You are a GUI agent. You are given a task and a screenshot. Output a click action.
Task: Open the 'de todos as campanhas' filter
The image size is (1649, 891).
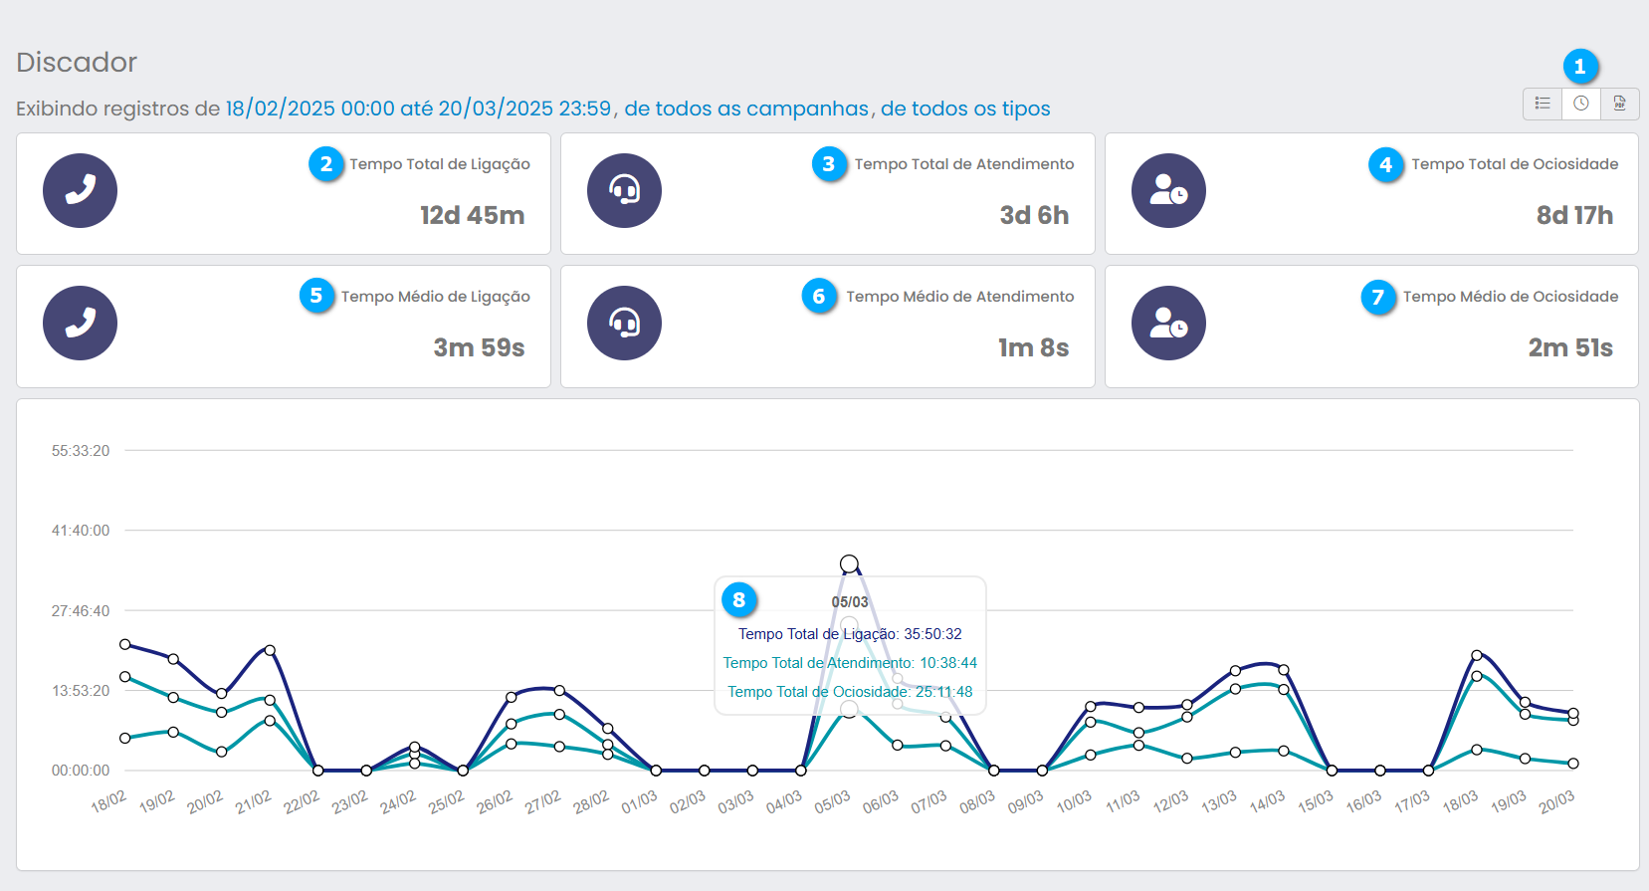click(x=746, y=109)
